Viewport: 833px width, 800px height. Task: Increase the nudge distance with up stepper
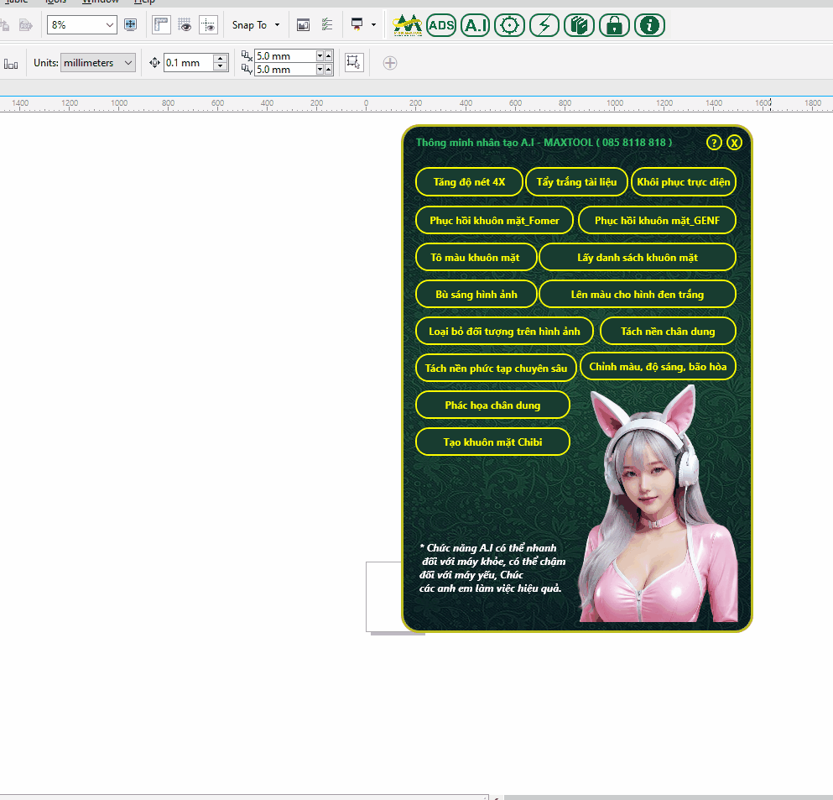pyautogui.click(x=220, y=59)
